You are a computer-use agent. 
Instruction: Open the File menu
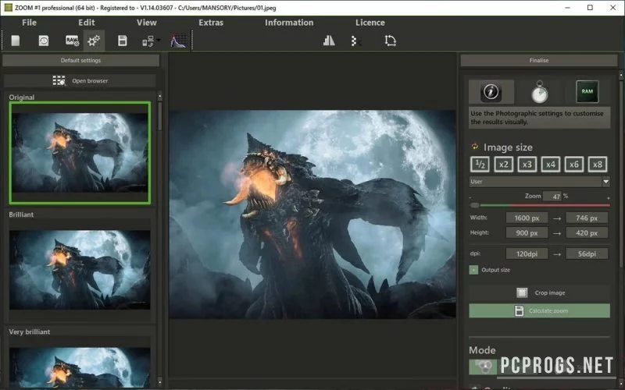point(29,23)
